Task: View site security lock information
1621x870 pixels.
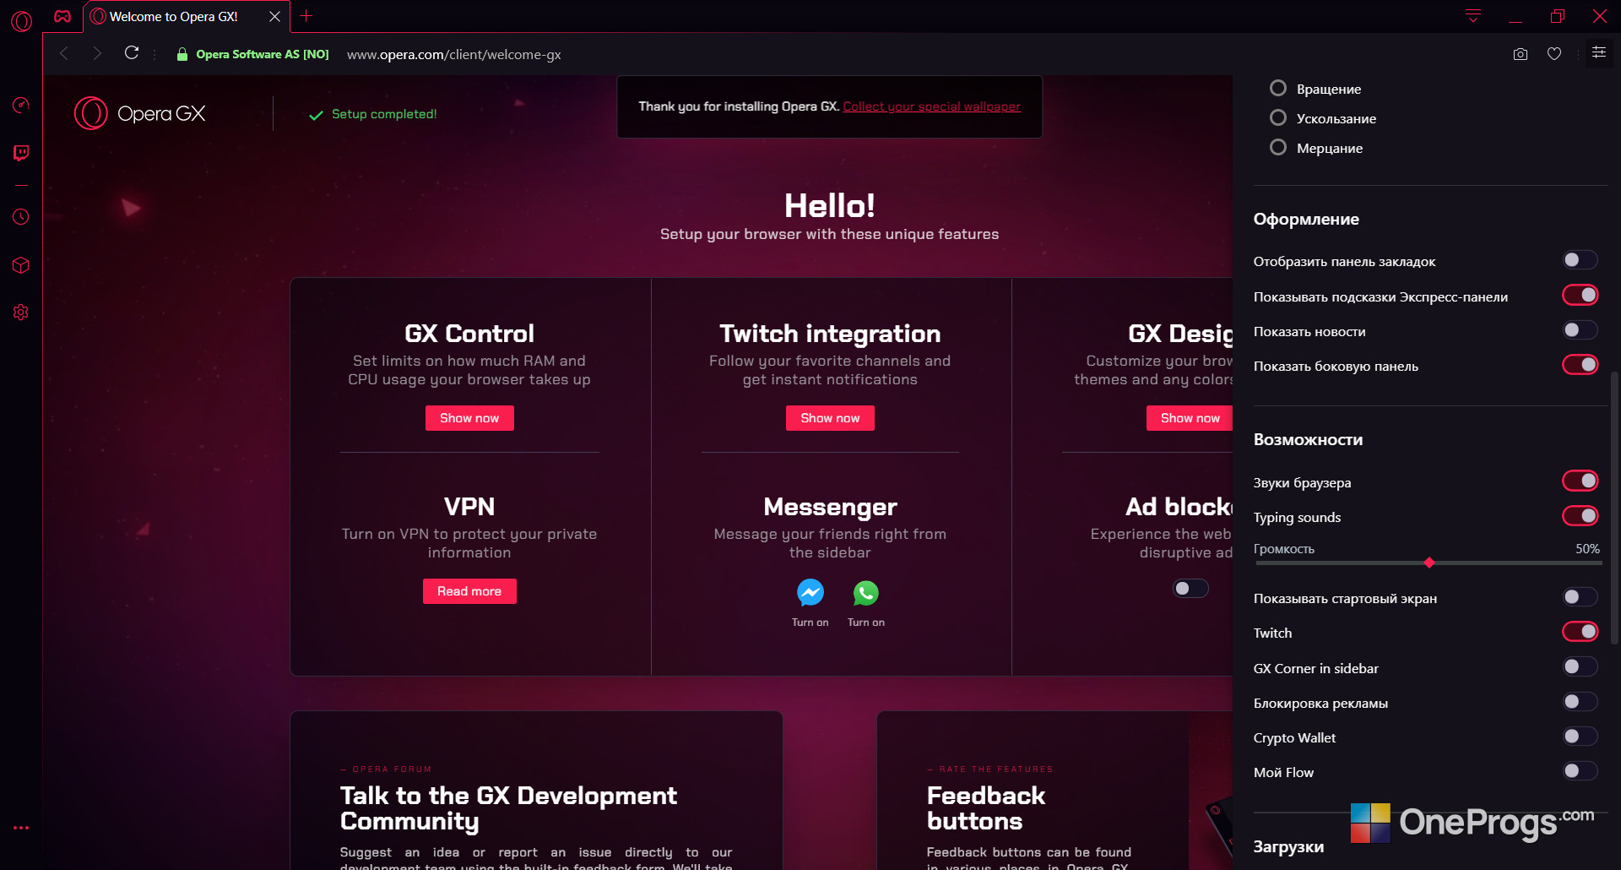Action: (182, 54)
